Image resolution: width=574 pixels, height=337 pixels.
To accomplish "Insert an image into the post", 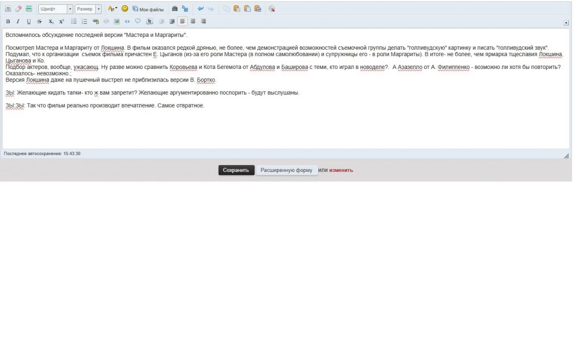I will click(117, 22).
